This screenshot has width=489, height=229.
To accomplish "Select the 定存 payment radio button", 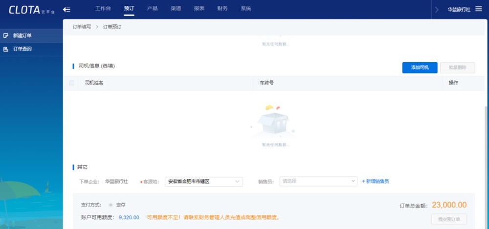I will 111,205.
